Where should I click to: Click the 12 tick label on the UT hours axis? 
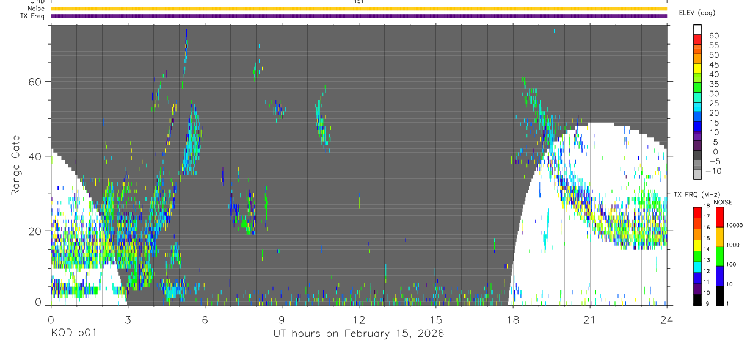pos(359,319)
